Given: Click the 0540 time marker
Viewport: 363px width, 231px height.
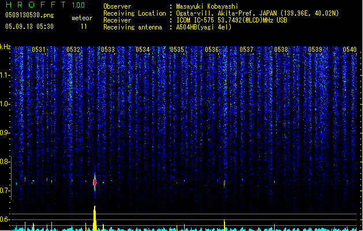Looking at the screenshot, I should (x=350, y=50).
